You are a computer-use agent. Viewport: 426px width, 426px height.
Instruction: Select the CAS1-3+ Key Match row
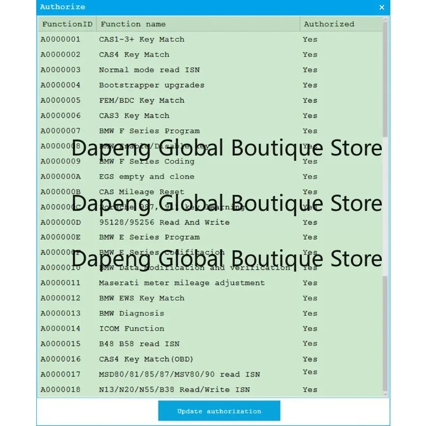point(210,39)
